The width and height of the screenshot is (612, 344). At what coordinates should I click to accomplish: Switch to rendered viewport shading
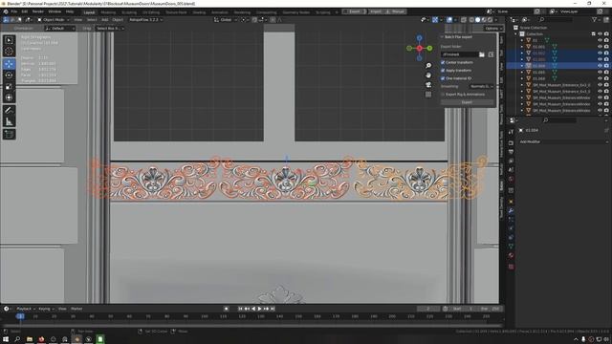[x=491, y=19]
